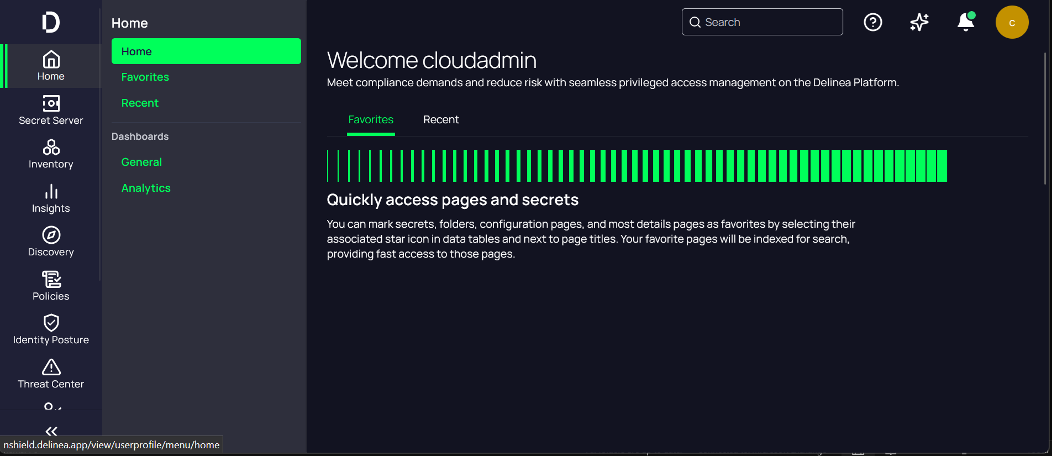Click the Quickly access pages and secrets heading
The width and height of the screenshot is (1052, 456).
point(453,200)
